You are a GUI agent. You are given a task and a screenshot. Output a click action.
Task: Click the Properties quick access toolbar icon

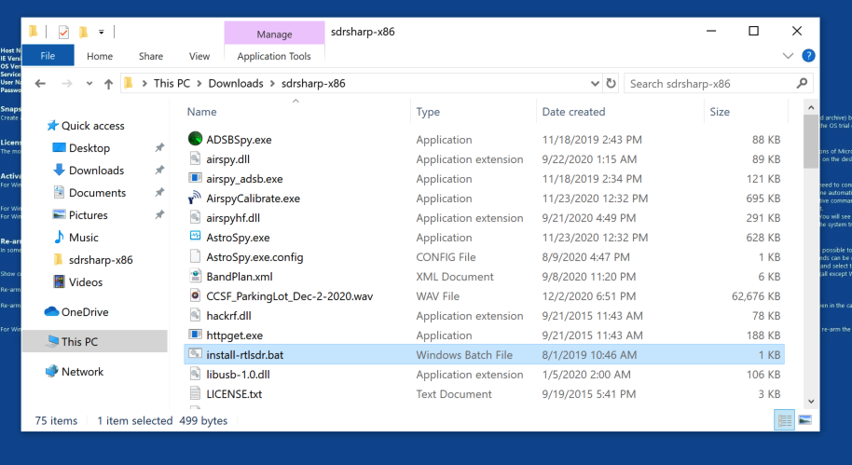coord(63,32)
